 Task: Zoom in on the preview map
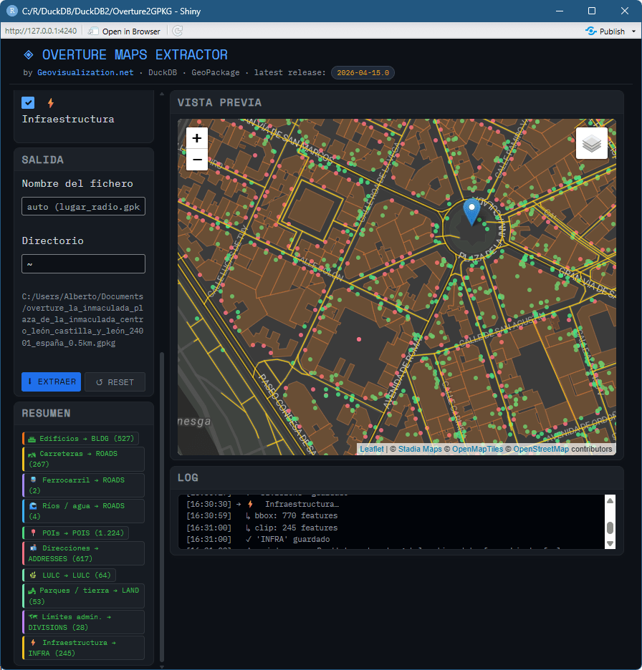click(x=197, y=138)
